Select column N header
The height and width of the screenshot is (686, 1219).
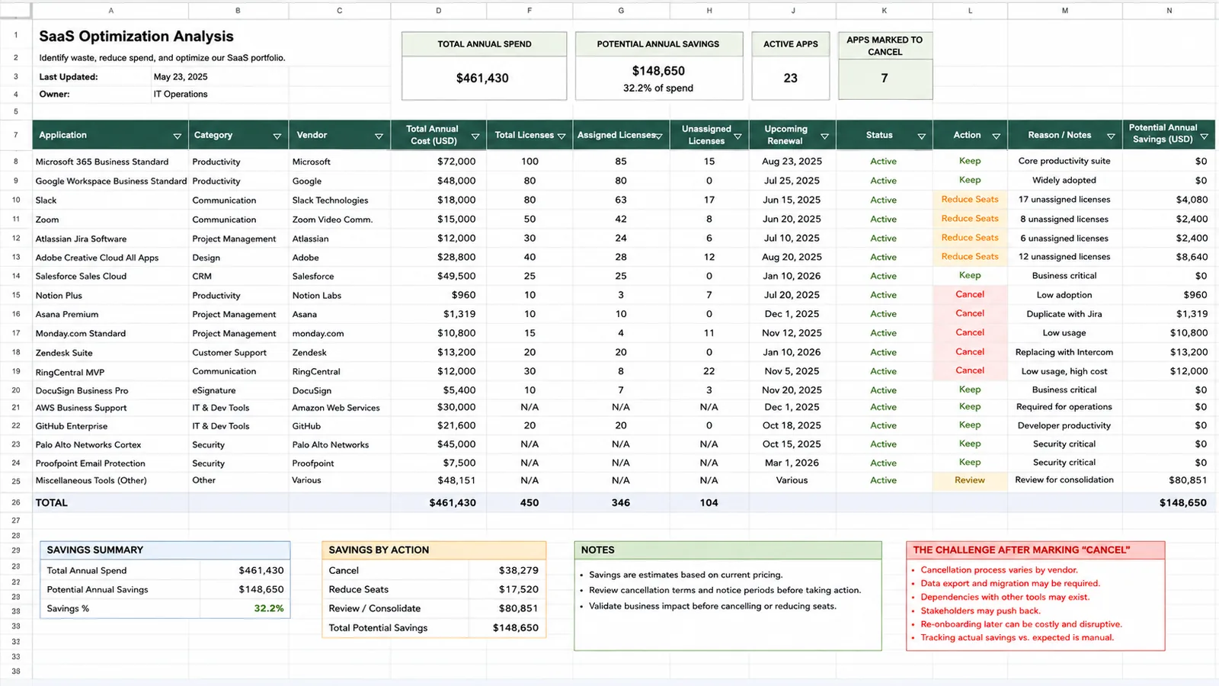(1169, 11)
